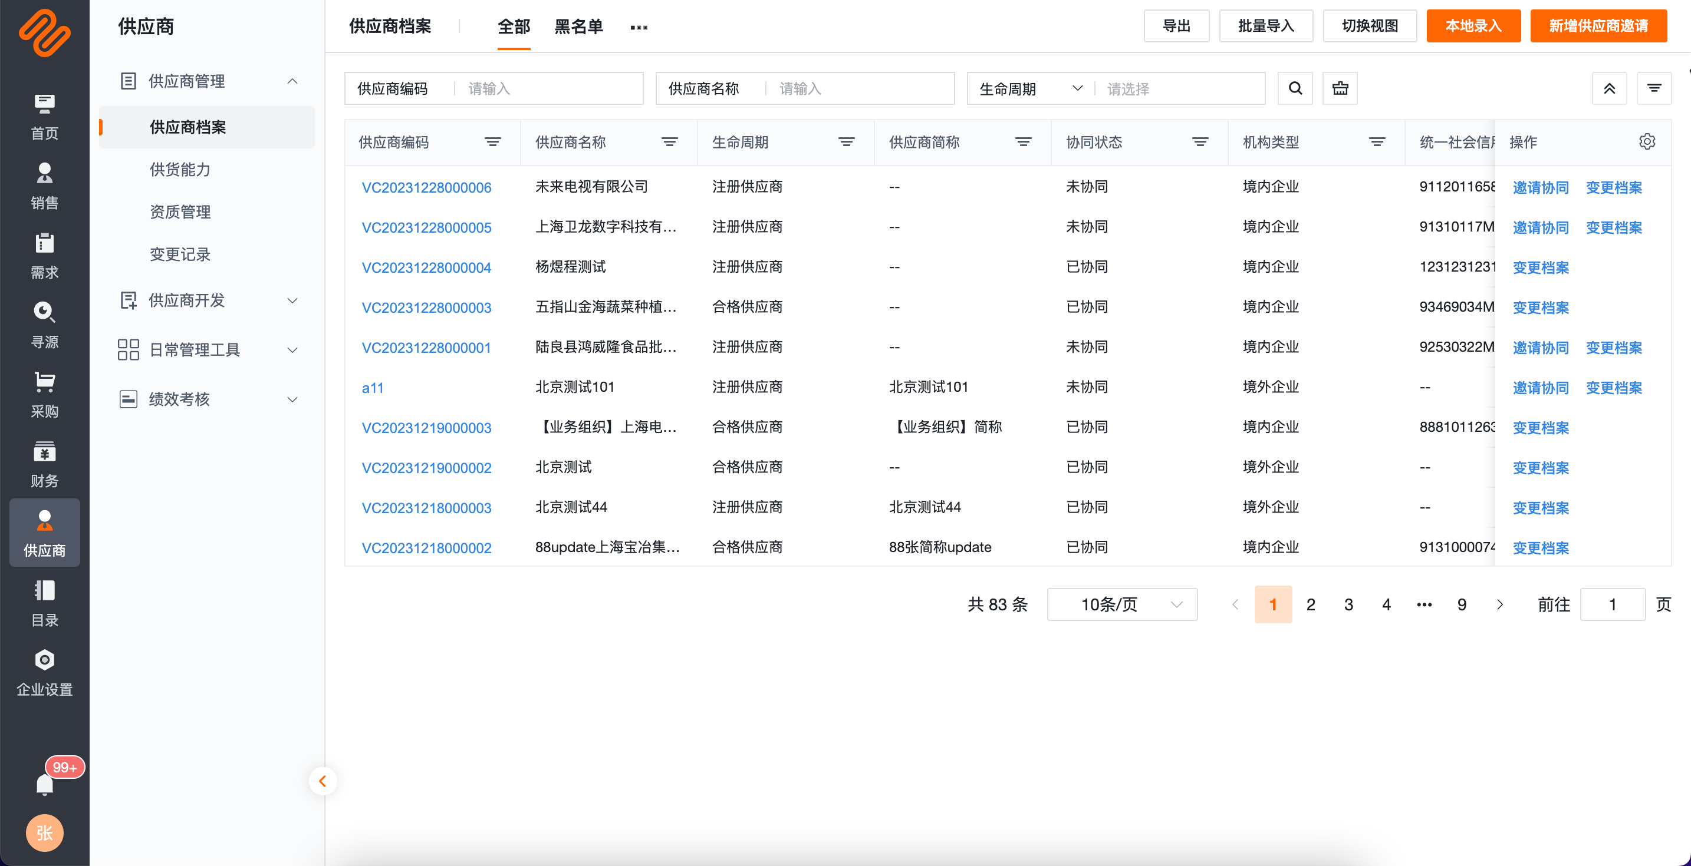Open the 目录 catalog module
This screenshot has height=866, width=1691.
coord(44,604)
